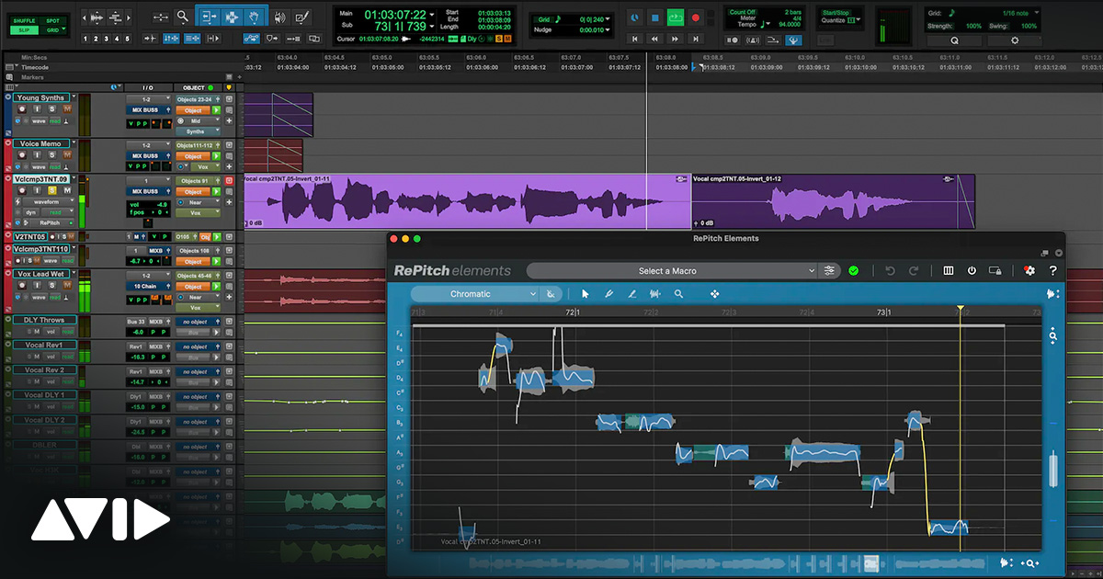Expand the Grid mode dropdown arrow
Screen dimensions: 1103x579
[x=63, y=28]
